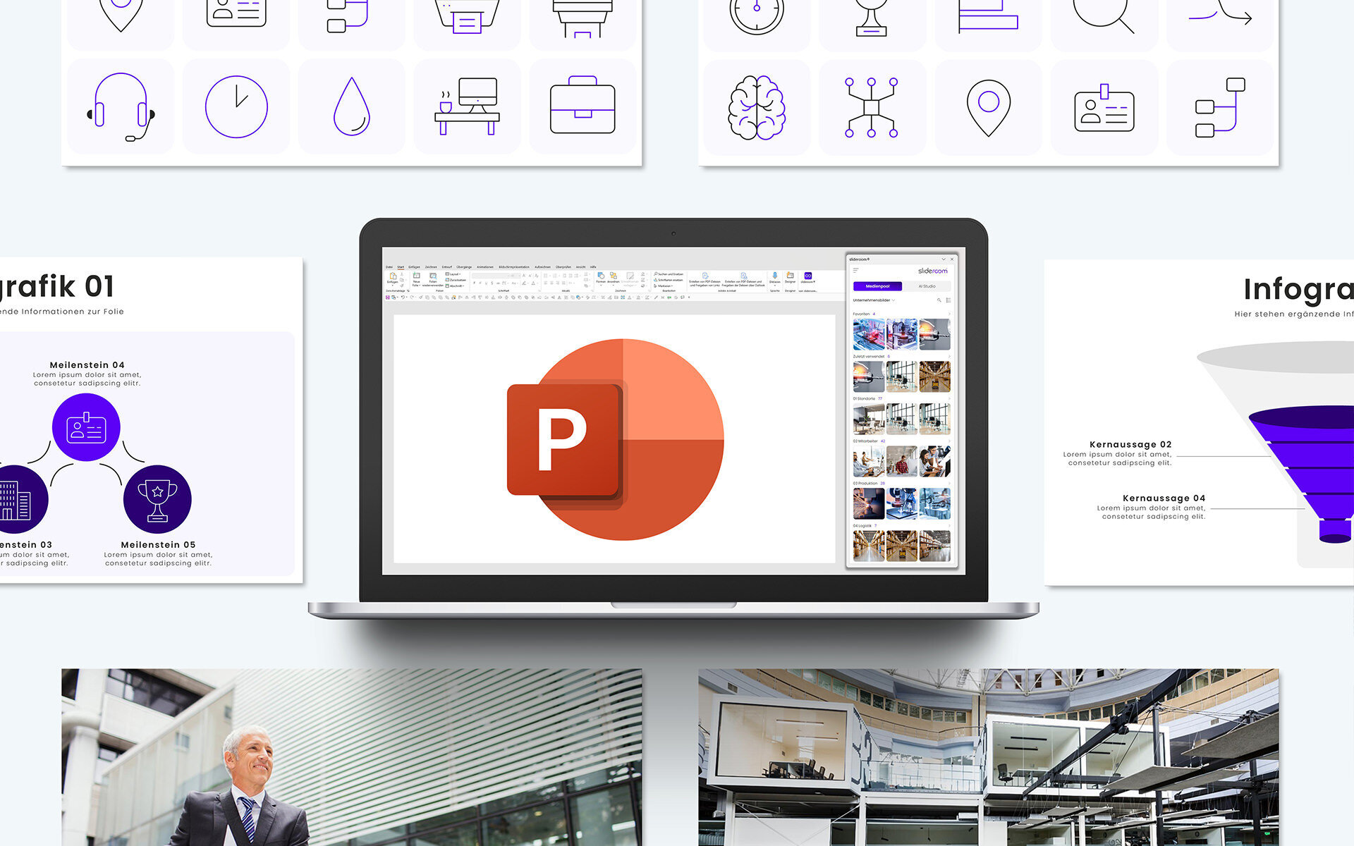Click the trophy circle of Meilenstein 05
The width and height of the screenshot is (1354, 846).
(157, 499)
